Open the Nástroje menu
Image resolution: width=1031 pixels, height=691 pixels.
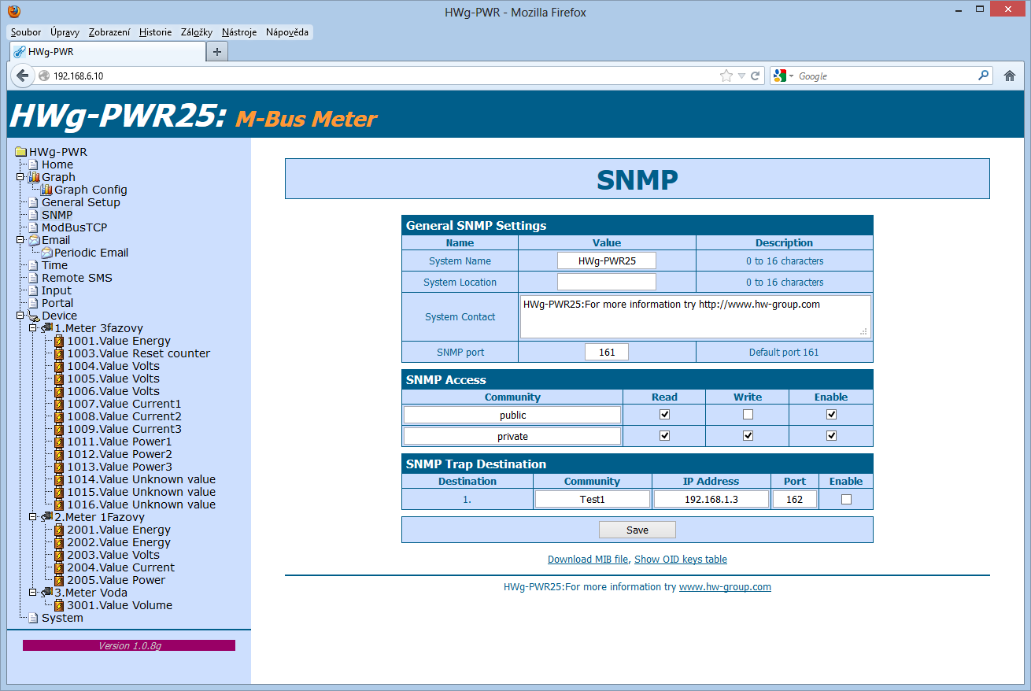coord(239,32)
